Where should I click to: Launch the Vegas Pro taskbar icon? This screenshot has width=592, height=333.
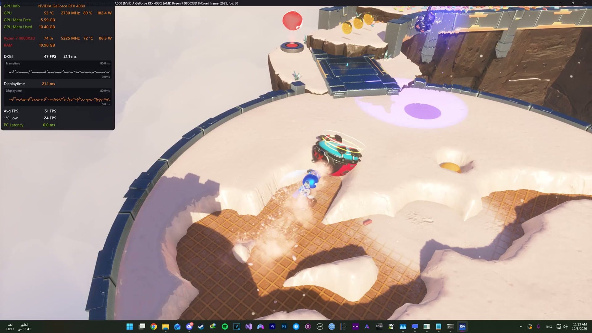(x=237, y=327)
